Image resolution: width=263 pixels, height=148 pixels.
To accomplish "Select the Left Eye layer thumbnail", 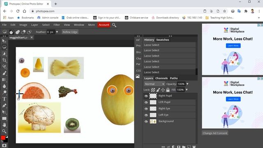I will click(153, 115).
